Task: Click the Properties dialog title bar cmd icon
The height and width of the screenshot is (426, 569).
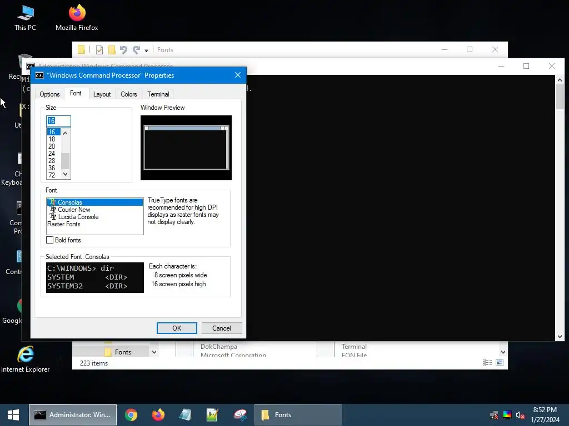Action: (x=39, y=75)
